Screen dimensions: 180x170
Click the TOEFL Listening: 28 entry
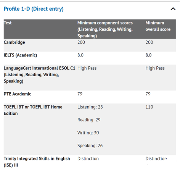pyautogui.click(x=90, y=107)
